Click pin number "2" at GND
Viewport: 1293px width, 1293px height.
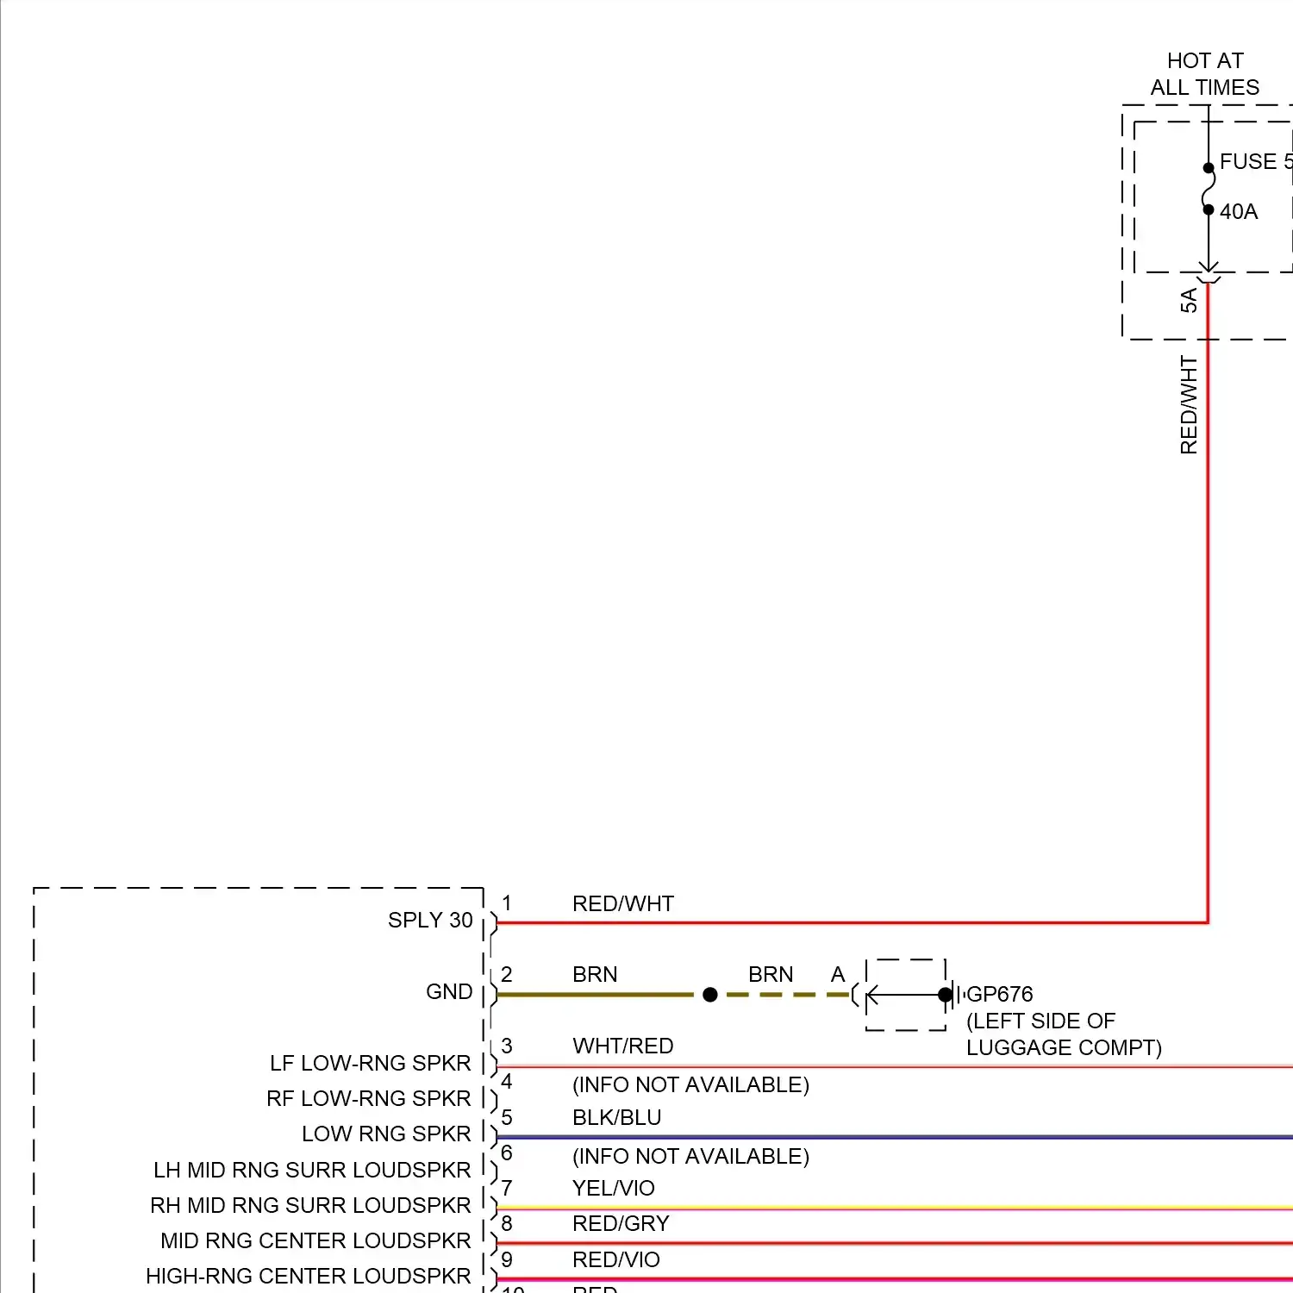point(507,974)
